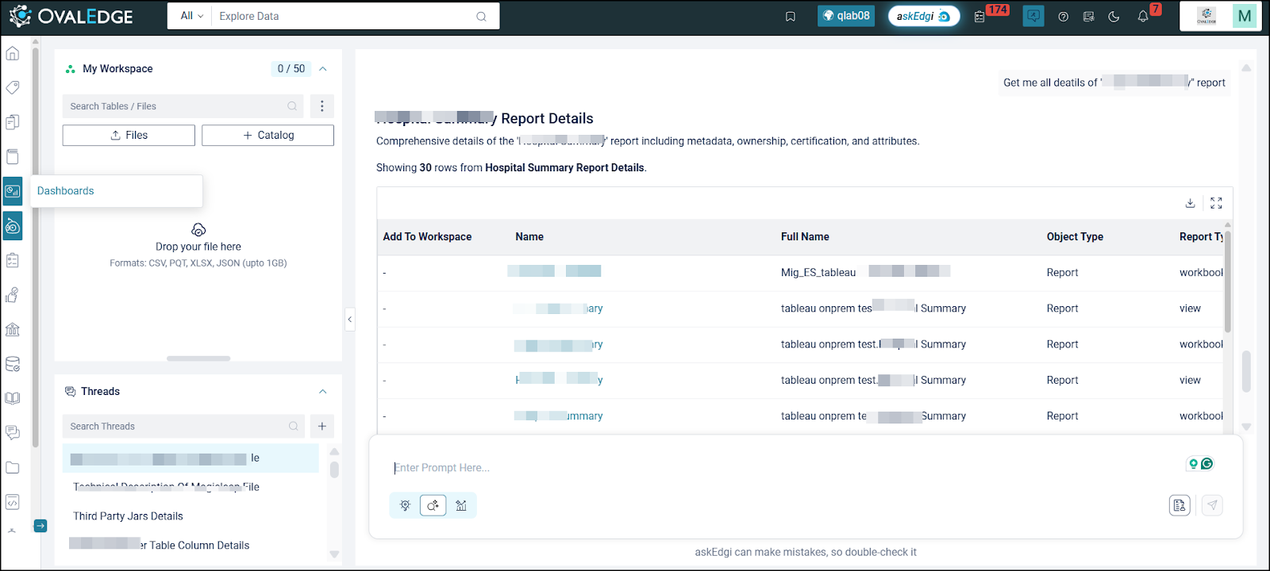Collapse the My Workspace panel

(323, 69)
